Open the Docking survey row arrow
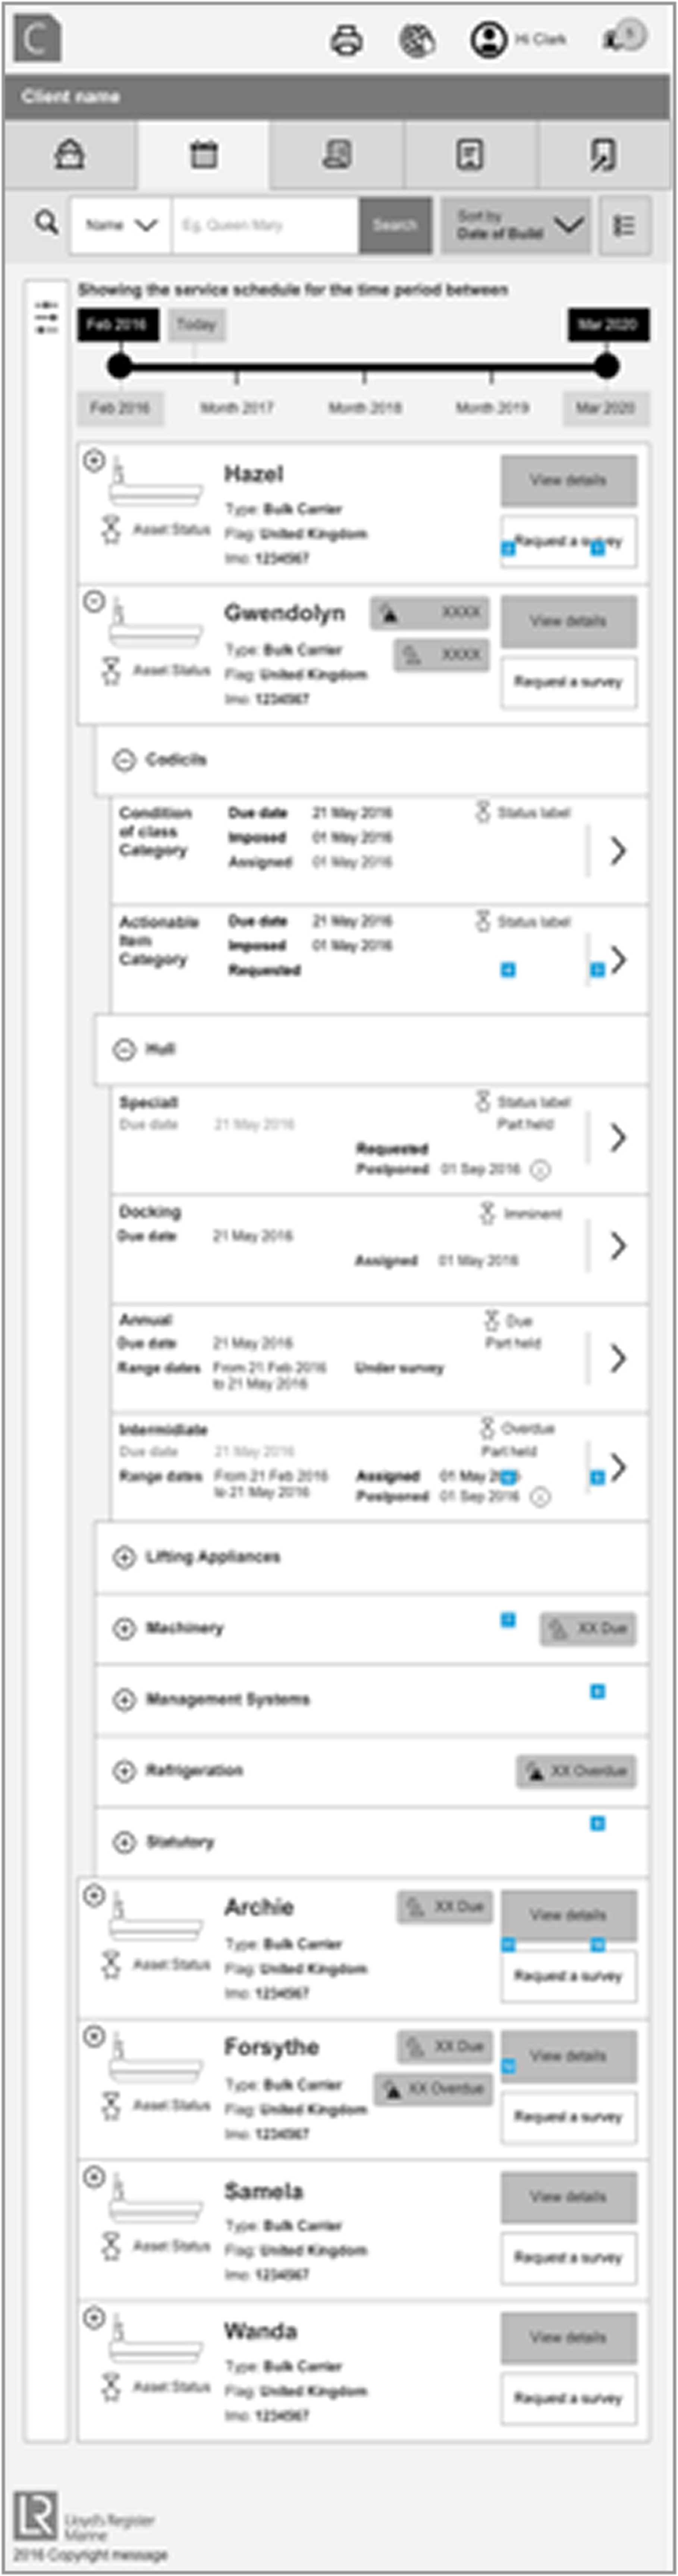Image resolution: width=678 pixels, height=2576 pixels. (619, 1246)
